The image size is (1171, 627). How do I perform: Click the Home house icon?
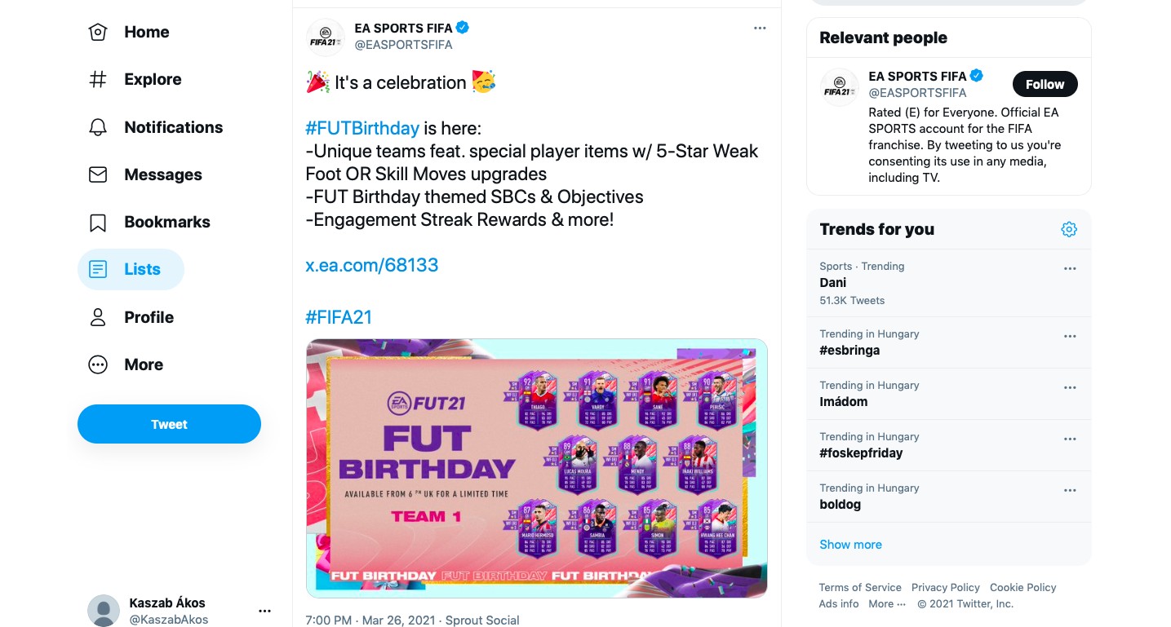[x=98, y=33]
